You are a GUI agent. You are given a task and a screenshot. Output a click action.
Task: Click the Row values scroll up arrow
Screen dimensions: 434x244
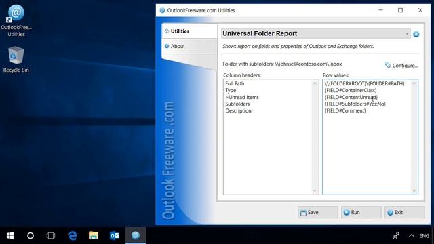(x=414, y=83)
